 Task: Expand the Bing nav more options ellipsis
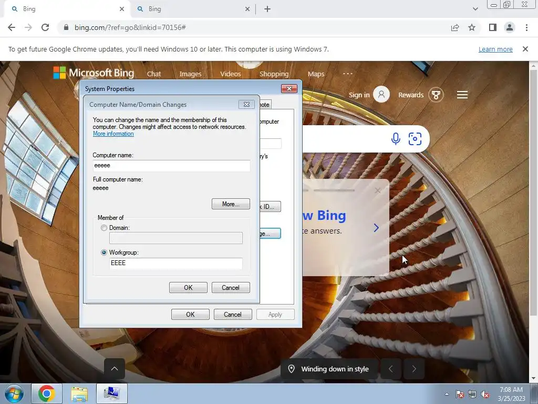[x=348, y=74]
